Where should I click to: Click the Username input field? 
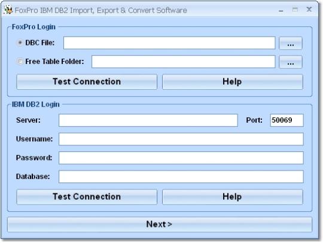[x=181, y=139]
